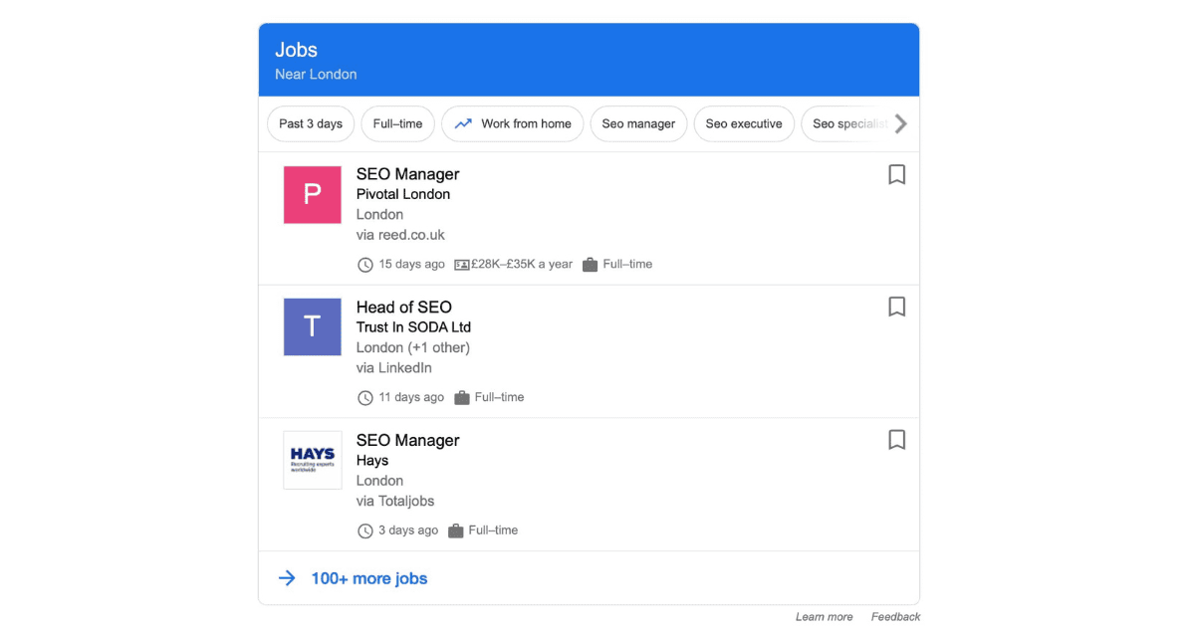
Task: Open the Hays company logo
Action: (x=313, y=460)
